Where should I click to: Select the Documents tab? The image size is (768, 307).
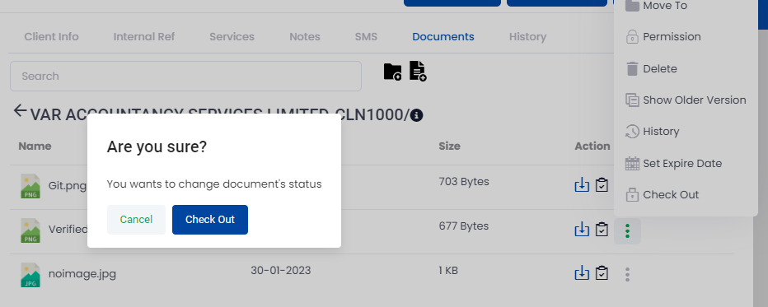pyautogui.click(x=443, y=37)
